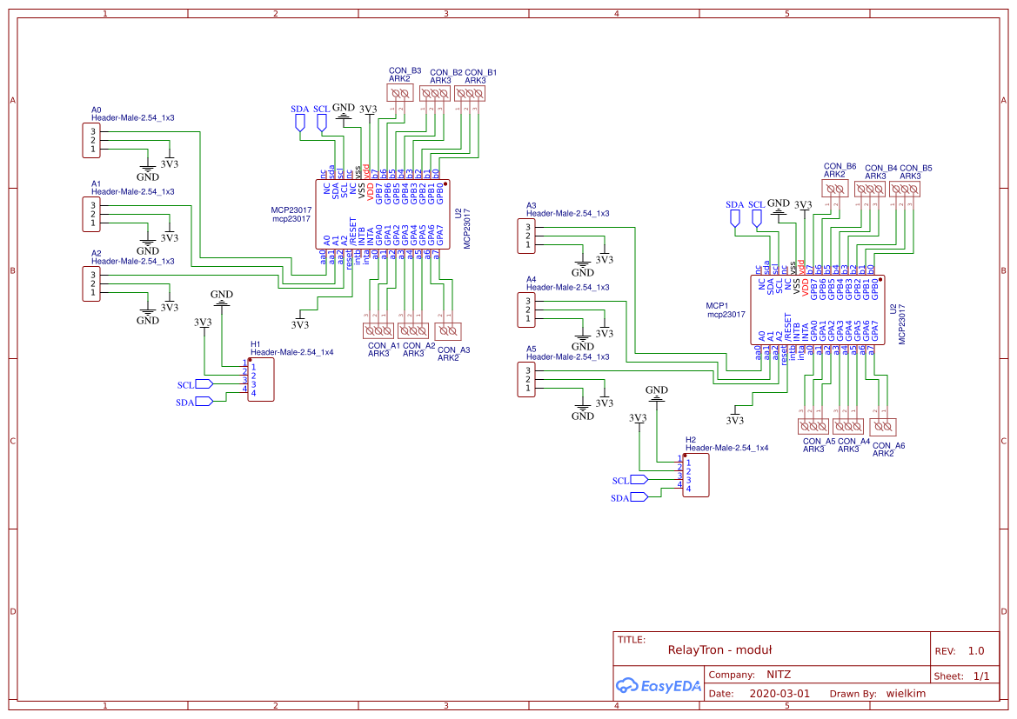Select the CON_A5 ARK3 connector symbol

(814, 426)
